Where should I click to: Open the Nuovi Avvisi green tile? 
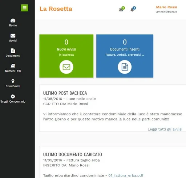pos(66,56)
